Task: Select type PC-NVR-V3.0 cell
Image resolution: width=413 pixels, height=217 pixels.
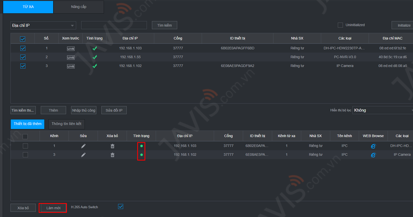Action: point(345,57)
